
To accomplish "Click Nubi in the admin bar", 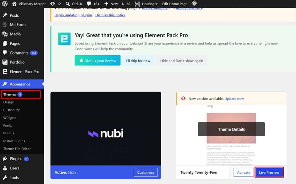I will point(126,4).
